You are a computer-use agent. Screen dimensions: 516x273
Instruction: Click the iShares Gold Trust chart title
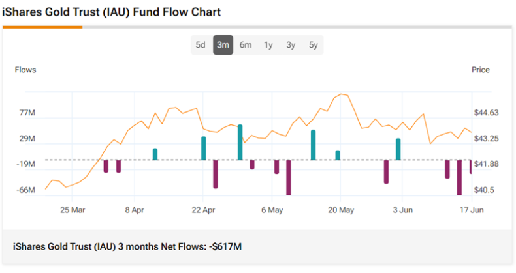[x=112, y=12]
